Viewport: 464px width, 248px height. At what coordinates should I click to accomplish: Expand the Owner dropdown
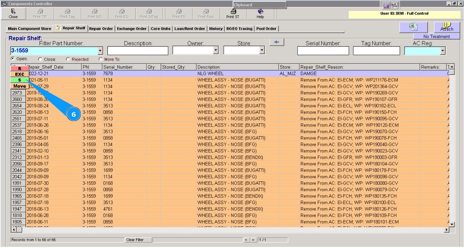216,51
